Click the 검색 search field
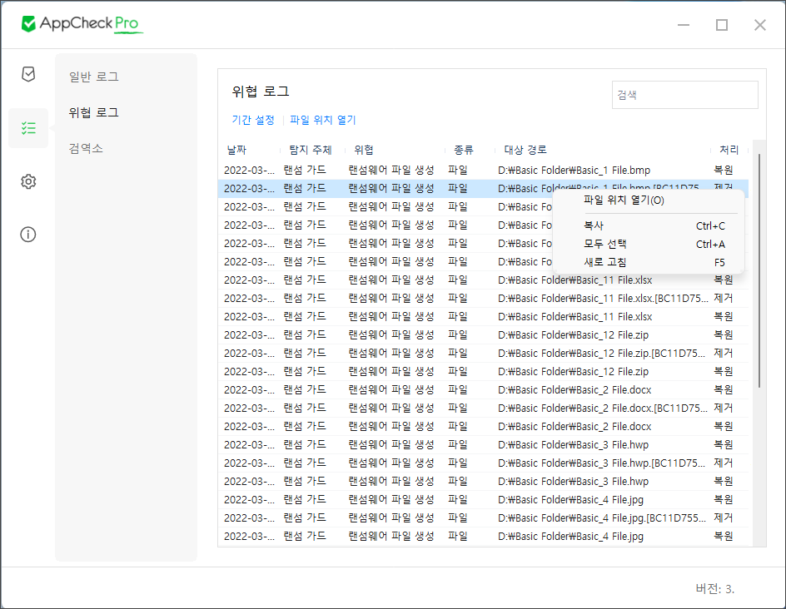 684,95
